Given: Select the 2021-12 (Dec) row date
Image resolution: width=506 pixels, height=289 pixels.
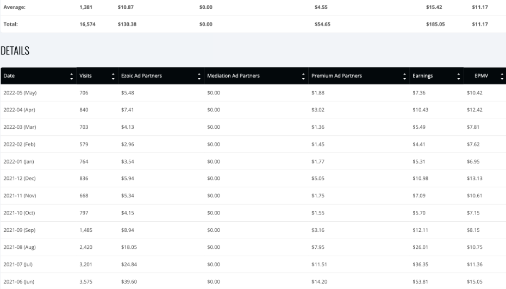Looking at the screenshot, I should click(x=20, y=178).
